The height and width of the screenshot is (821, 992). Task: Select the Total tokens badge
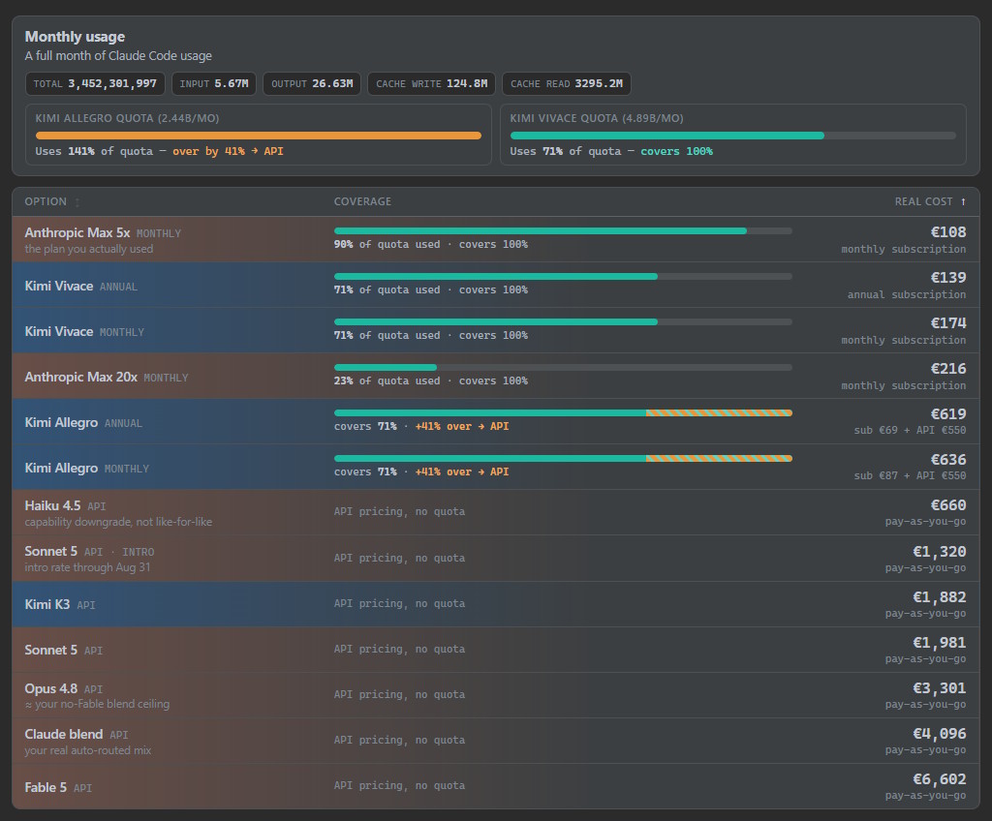pyautogui.click(x=95, y=83)
